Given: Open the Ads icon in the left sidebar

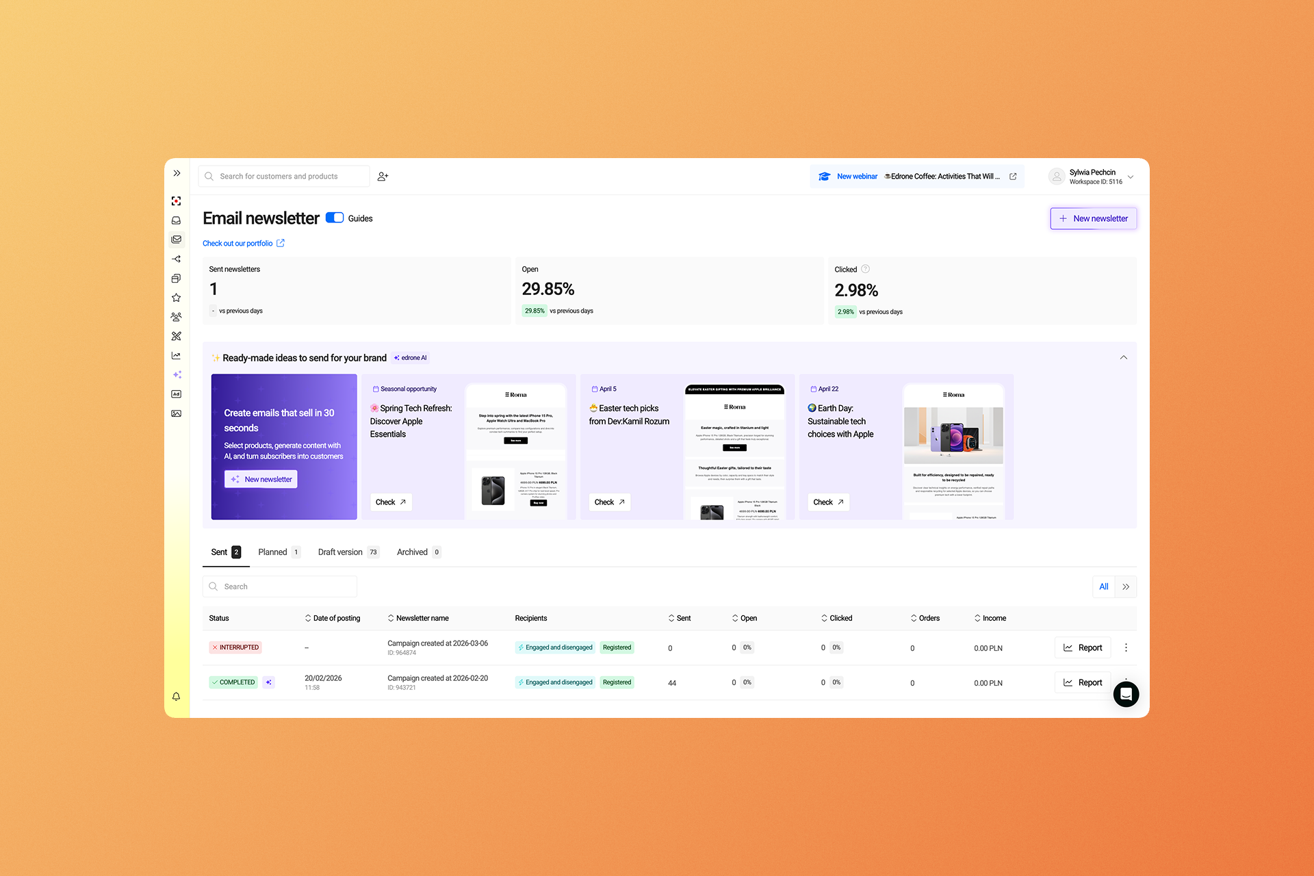Looking at the screenshot, I should (x=176, y=394).
